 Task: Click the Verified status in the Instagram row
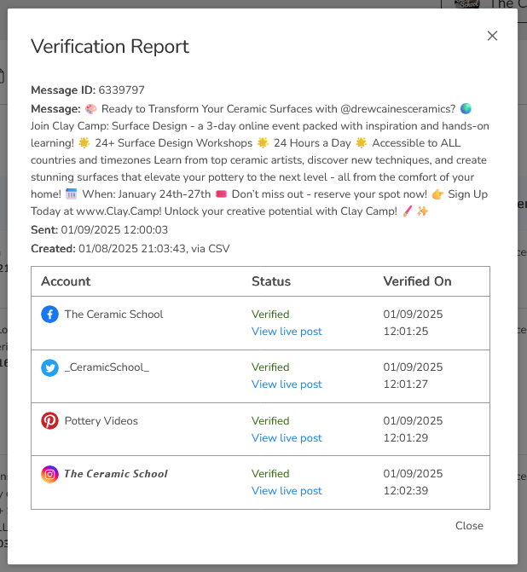[270, 473]
